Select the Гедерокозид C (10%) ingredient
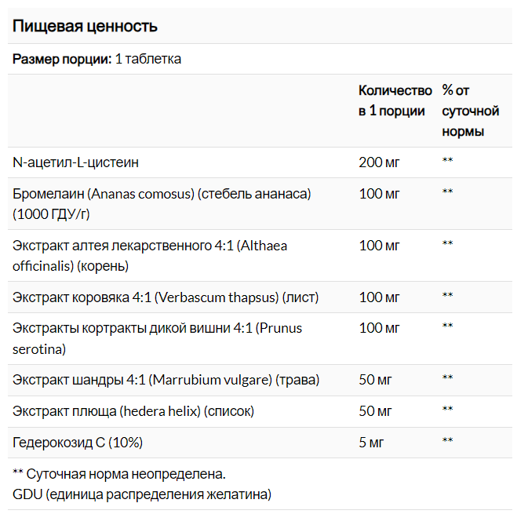 (78, 442)
